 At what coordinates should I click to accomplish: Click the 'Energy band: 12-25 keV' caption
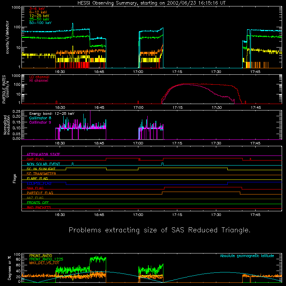52,114
